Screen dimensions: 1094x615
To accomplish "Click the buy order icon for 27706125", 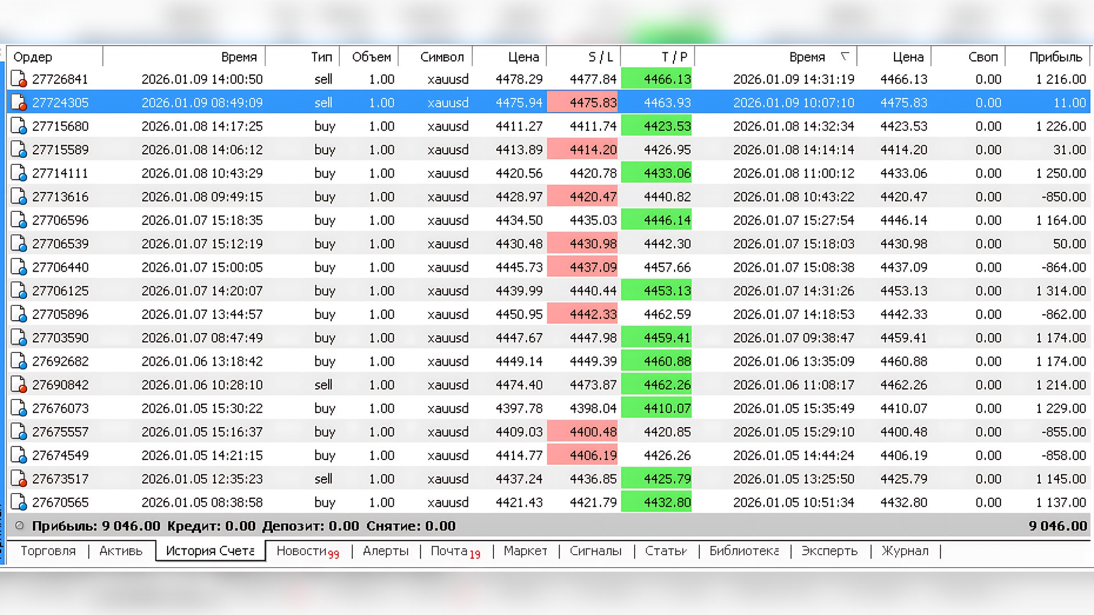I will (x=19, y=290).
